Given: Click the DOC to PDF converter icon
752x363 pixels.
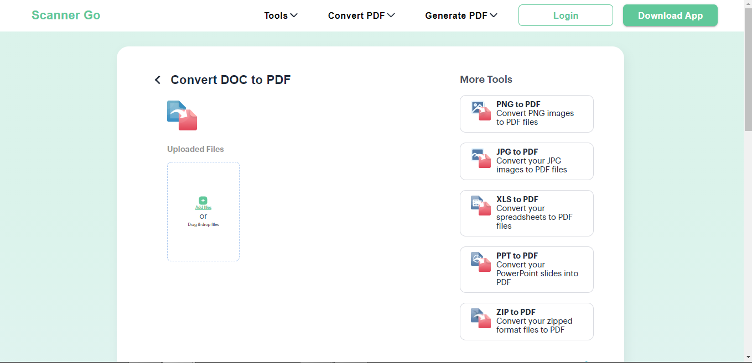Looking at the screenshot, I should [182, 115].
